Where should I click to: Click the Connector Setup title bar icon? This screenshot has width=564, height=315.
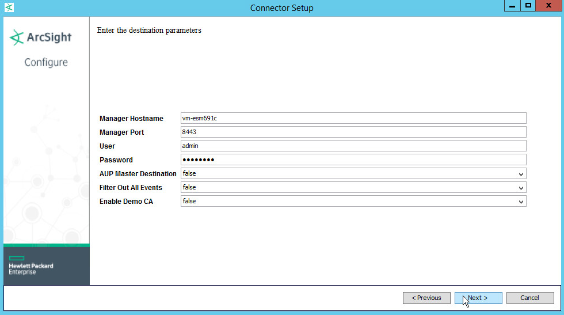pos(9,7)
